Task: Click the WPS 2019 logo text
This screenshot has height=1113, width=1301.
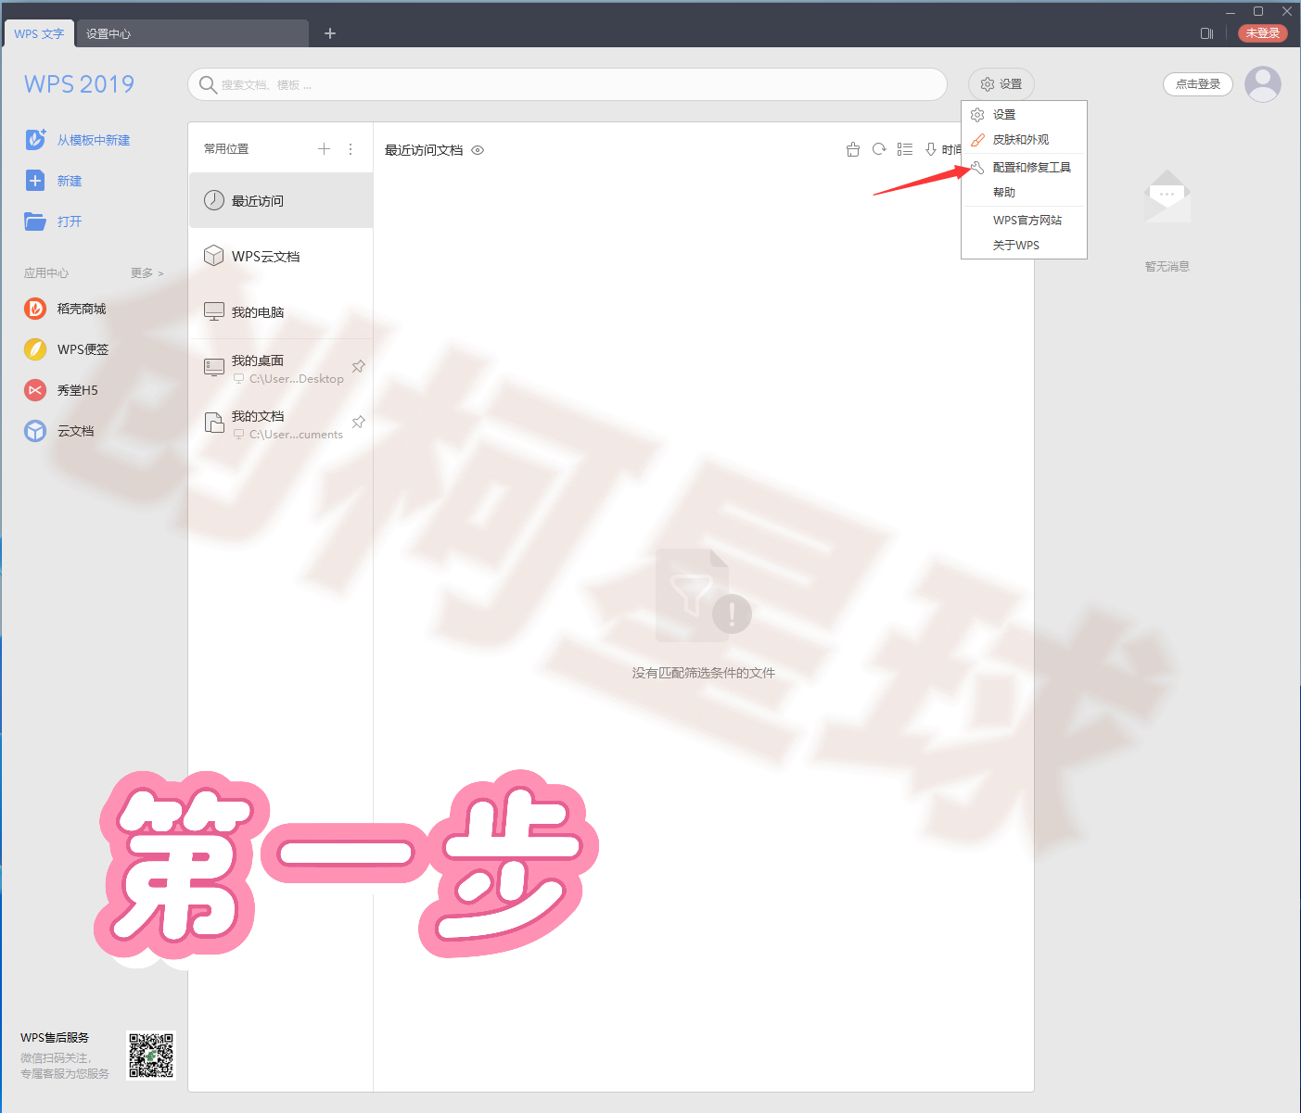Action: 79,84
